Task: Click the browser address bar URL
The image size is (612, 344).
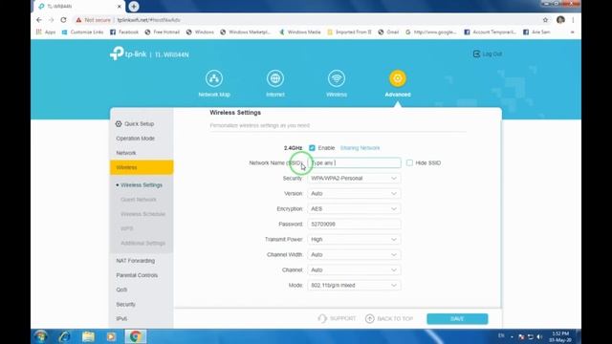Action: (x=149, y=20)
